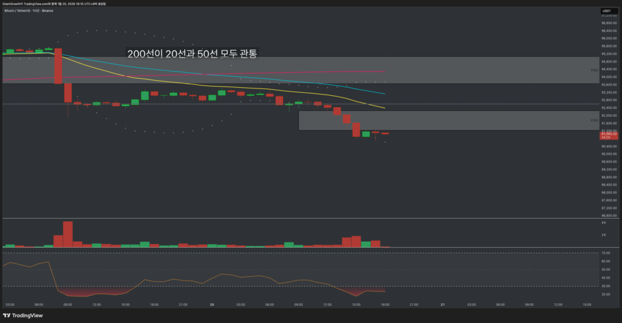Click the 30.00 level on RSI scale
The height and width of the screenshot is (323, 622).
click(606, 286)
